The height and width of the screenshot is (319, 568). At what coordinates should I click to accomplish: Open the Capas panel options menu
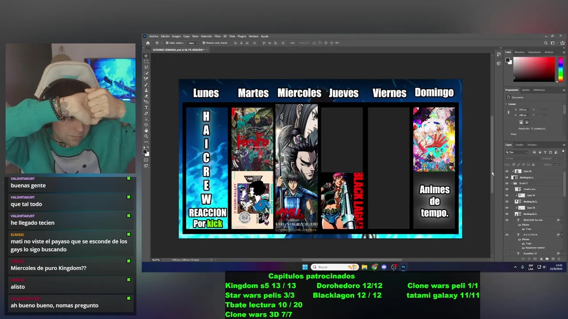coord(564,145)
